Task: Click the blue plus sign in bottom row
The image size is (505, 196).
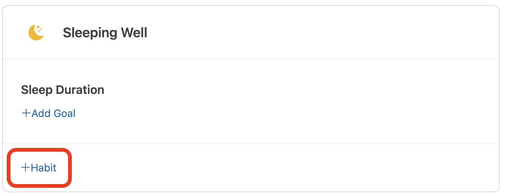Action: tap(25, 168)
